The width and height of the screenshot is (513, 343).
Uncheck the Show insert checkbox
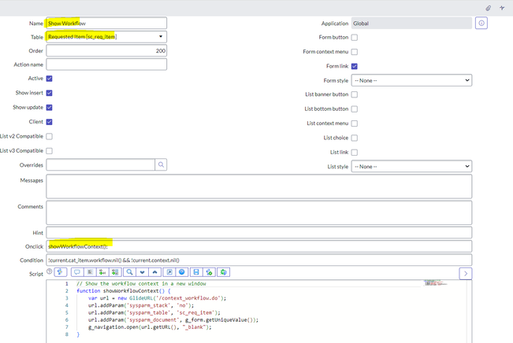[x=49, y=93]
